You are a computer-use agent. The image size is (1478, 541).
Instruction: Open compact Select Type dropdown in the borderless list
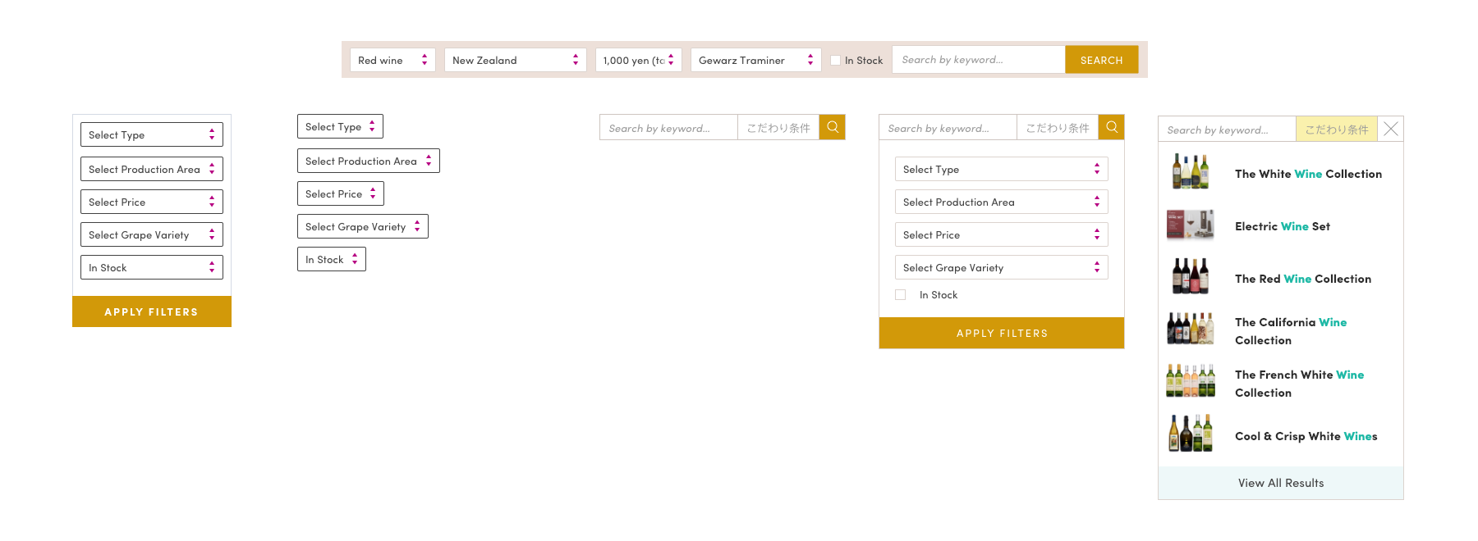(340, 126)
